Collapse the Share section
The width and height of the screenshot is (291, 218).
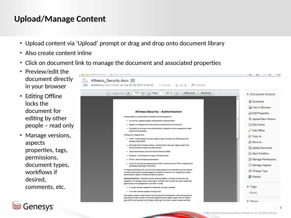point(248,201)
